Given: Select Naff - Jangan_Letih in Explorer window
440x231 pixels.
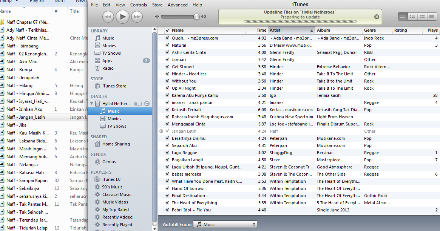Looking at the screenshot, I should [26, 117].
